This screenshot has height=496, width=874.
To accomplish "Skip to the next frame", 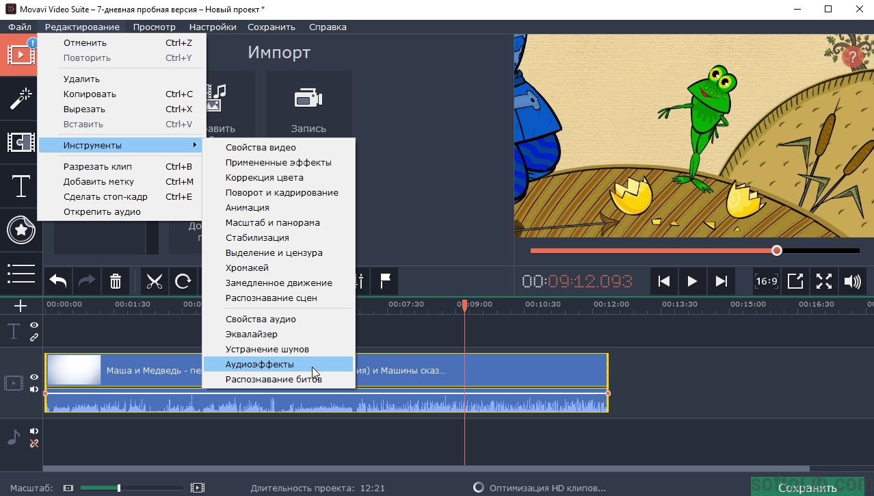I will (721, 281).
